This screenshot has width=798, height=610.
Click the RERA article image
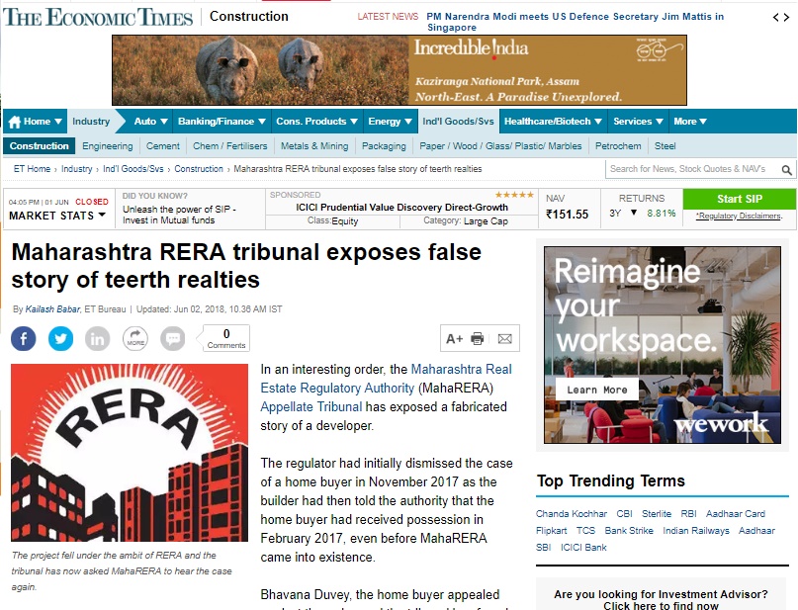click(130, 452)
